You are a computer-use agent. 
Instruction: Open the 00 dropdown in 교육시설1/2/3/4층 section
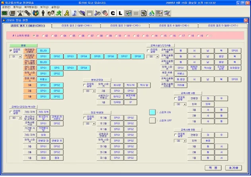coord(157,56)
